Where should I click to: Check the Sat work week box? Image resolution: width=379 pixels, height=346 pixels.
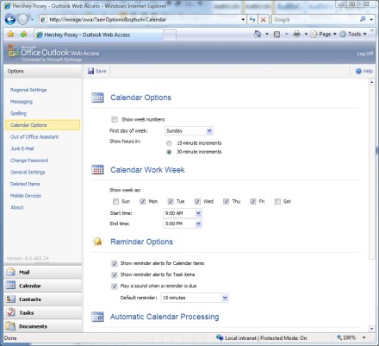click(277, 201)
